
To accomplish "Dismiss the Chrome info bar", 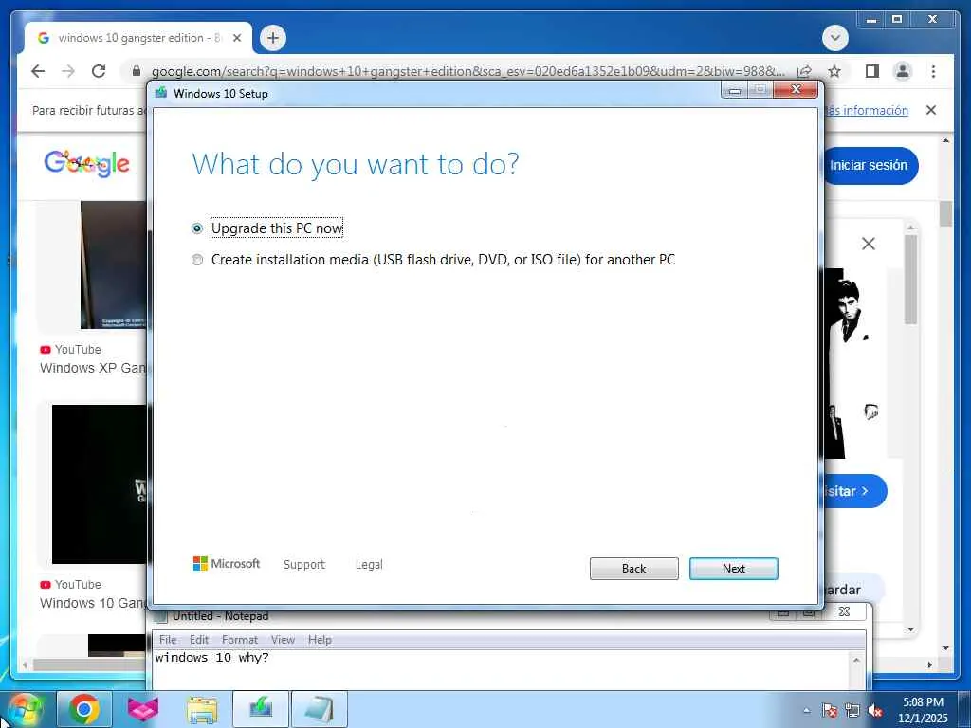I will (x=931, y=110).
